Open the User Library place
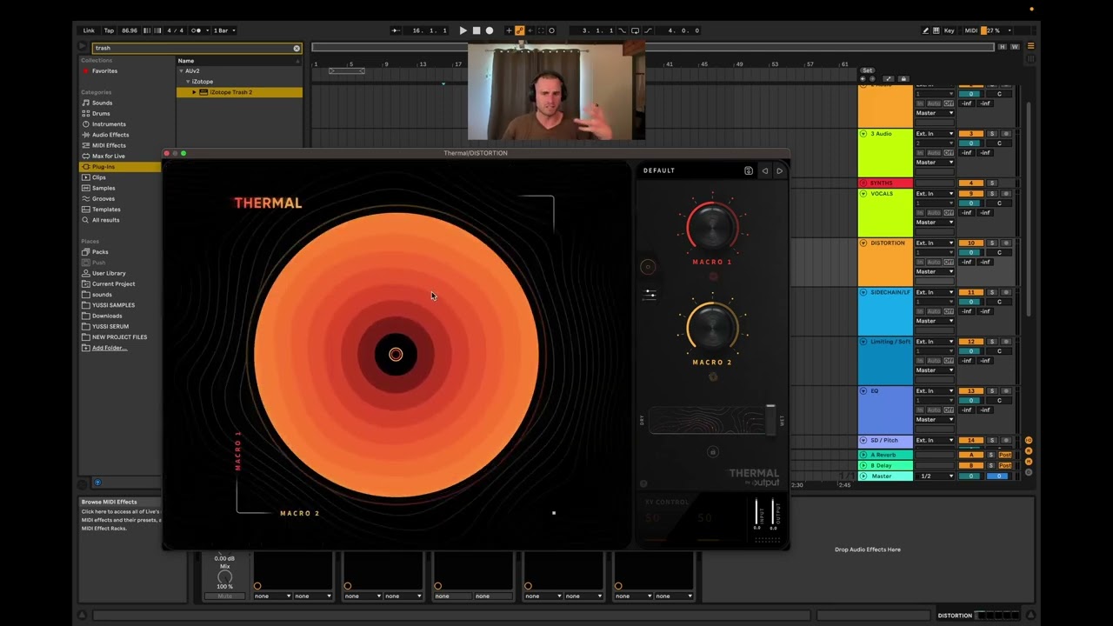Viewport: 1113px width, 626px height. pyautogui.click(x=109, y=273)
